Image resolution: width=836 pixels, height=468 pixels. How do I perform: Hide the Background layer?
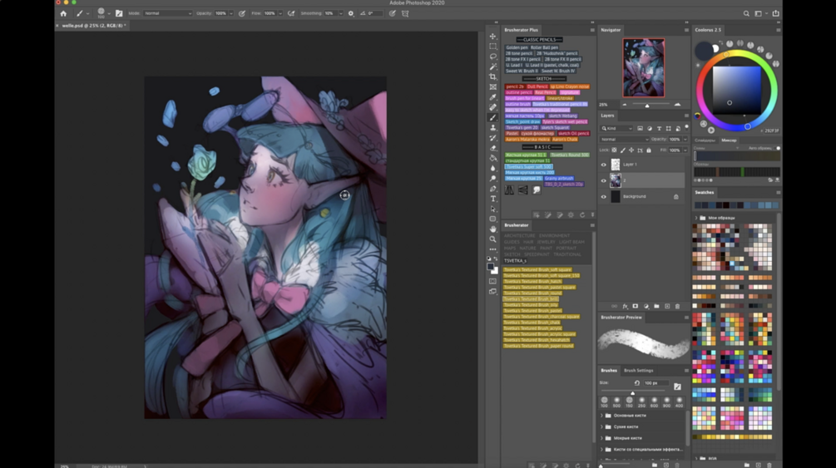coord(604,197)
